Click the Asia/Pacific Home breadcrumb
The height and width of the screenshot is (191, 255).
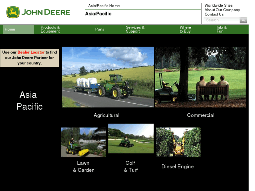point(104,6)
